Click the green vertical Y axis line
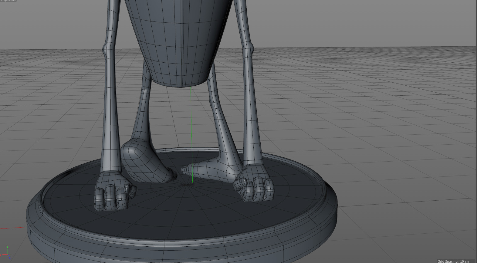This screenshot has height=263, width=477. 192,135
